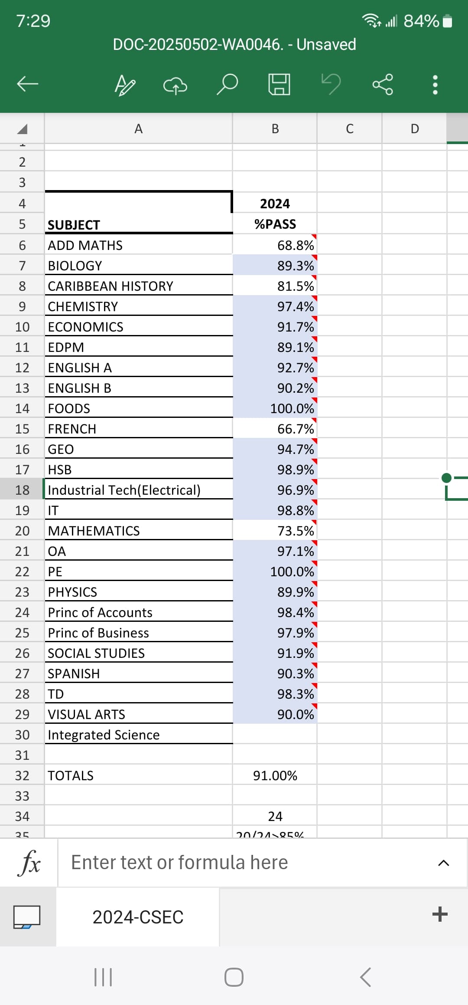Select the MATHEMATICS cell
468x1005 pixels.
pyautogui.click(x=139, y=531)
